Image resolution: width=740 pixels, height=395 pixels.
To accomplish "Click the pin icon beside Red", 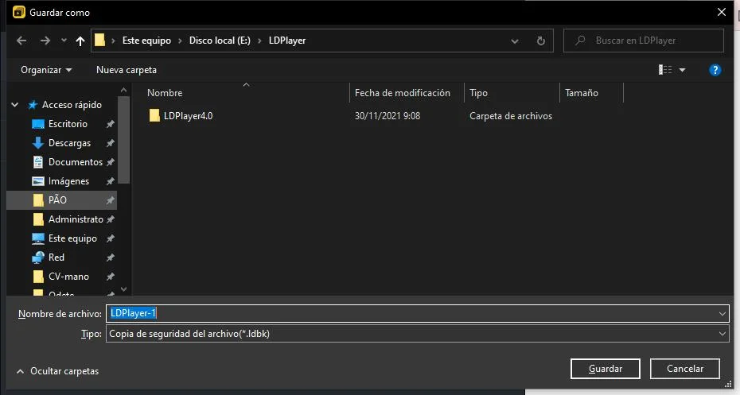I will point(110,258).
